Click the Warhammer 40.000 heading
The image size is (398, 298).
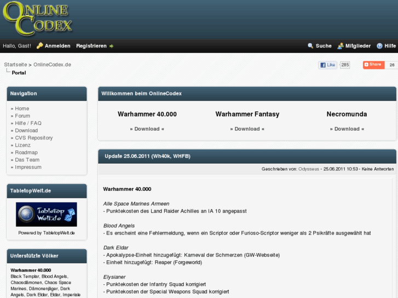tap(147, 114)
